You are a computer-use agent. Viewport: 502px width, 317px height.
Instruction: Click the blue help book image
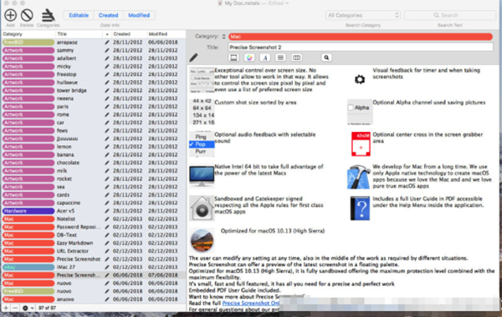pos(360,209)
